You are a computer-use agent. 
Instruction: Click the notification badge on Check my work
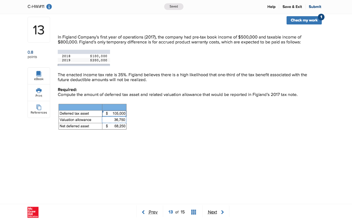point(321,17)
